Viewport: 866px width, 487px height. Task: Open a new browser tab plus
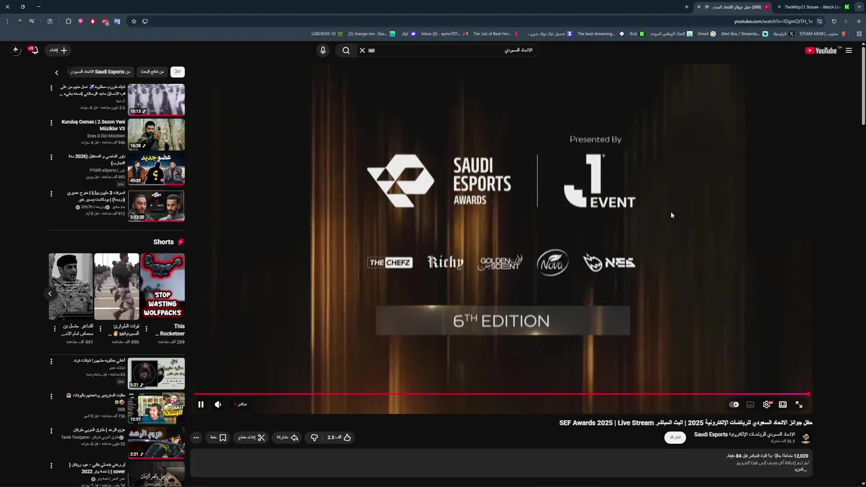686,7
